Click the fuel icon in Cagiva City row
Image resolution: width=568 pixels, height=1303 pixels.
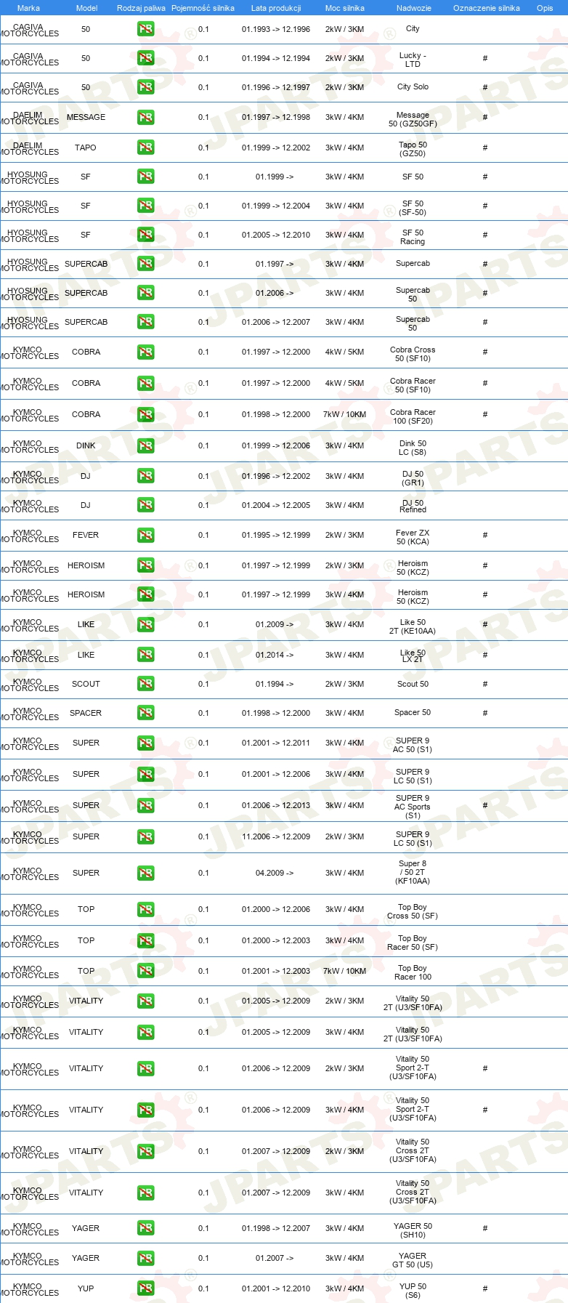pyautogui.click(x=145, y=29)
